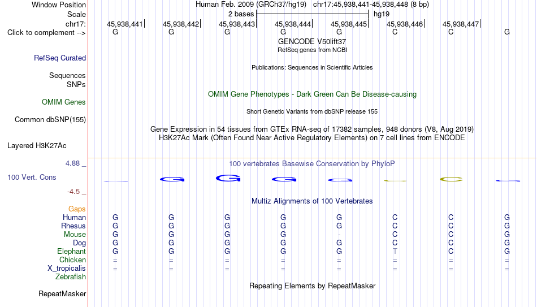
Task: Click the '2 bases' scale bar label
Action: click(241, 14)
